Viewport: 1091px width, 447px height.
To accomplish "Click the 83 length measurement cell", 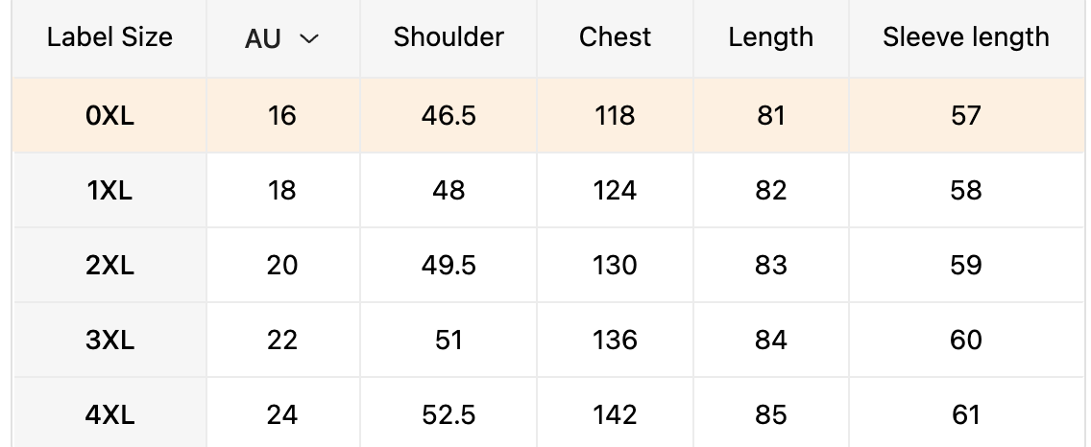I will [770, 265].
